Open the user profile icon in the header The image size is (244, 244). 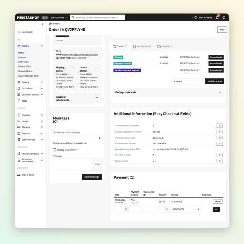pos(224,18)
